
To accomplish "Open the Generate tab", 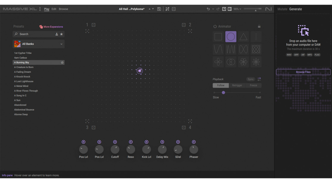I will point(296,9).
